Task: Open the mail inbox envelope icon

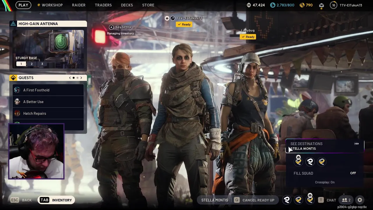Action: pyautogui.click(x=321, y=5)
